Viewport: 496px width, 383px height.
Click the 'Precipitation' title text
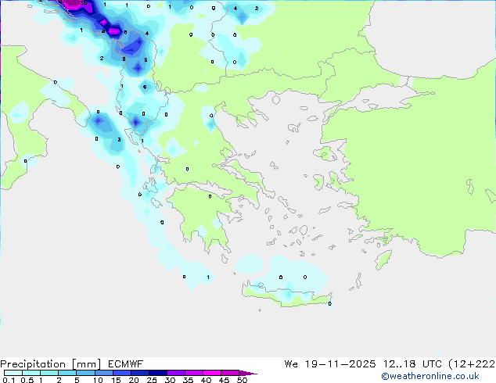tap(33, 364)
